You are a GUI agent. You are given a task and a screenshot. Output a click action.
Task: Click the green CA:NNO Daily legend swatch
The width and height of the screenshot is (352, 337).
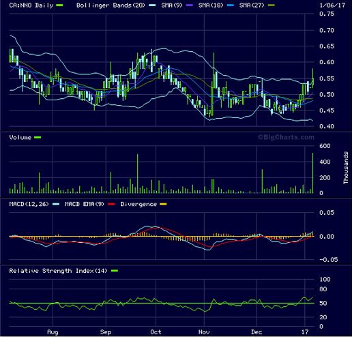(x=59, y=5)
